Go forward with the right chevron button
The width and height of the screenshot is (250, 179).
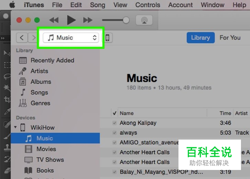(34, 38)
